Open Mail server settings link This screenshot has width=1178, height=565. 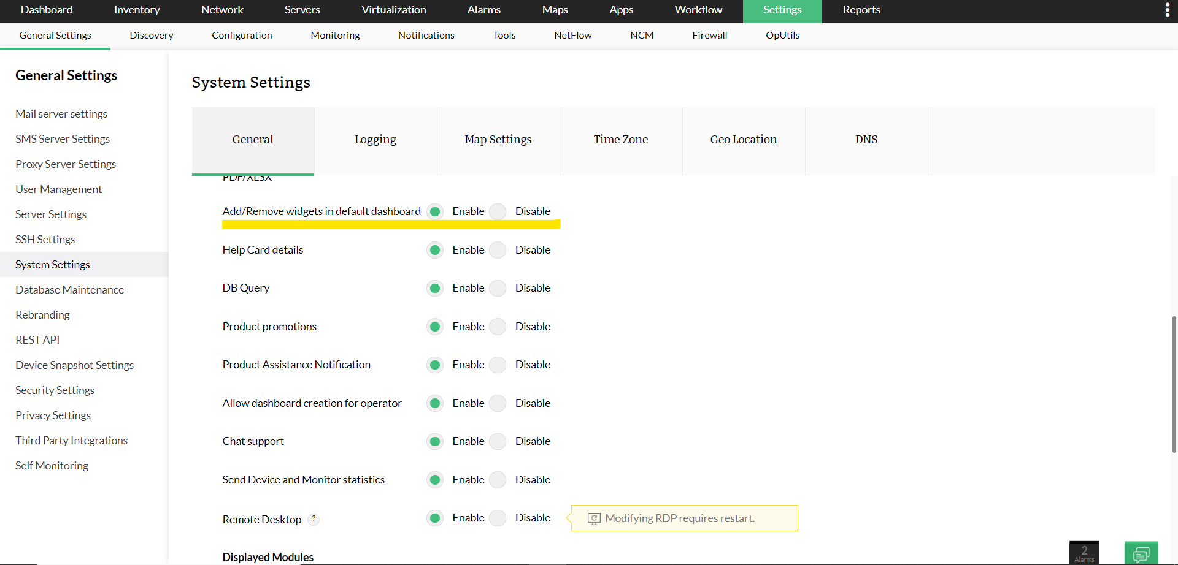coord(61,114)
